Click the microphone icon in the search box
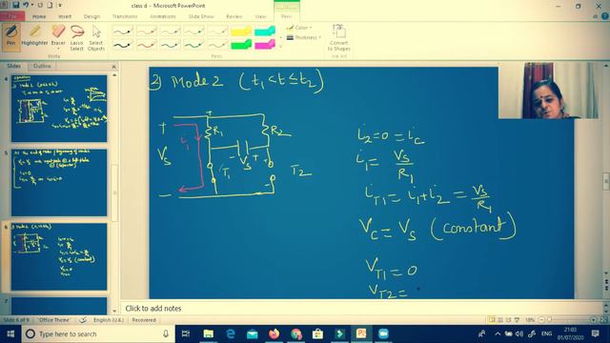Image resolution: width=610 pixels, height=343 pixels. pyautogui.click(x=166, y=333)
